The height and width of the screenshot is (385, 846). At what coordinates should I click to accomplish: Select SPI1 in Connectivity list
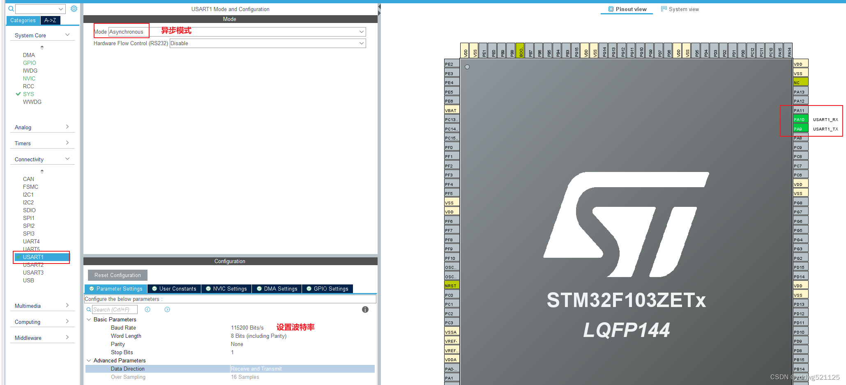(29, 218)
